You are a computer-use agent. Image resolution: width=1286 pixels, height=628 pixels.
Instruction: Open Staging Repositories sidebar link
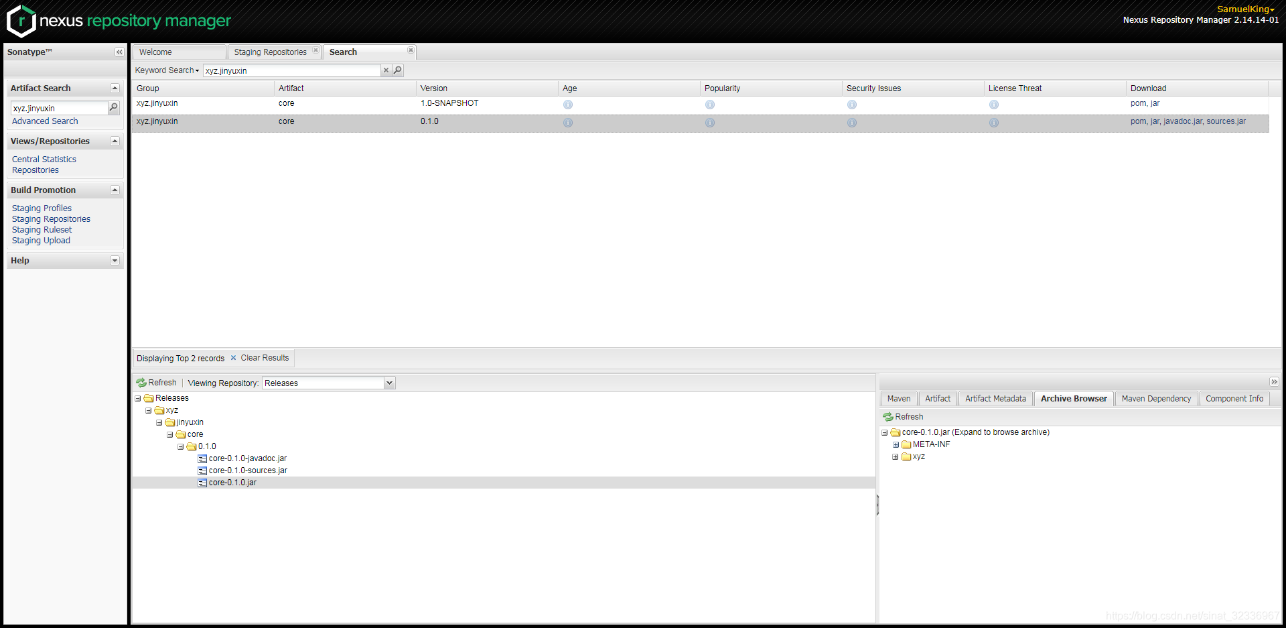tap(51, 219)
